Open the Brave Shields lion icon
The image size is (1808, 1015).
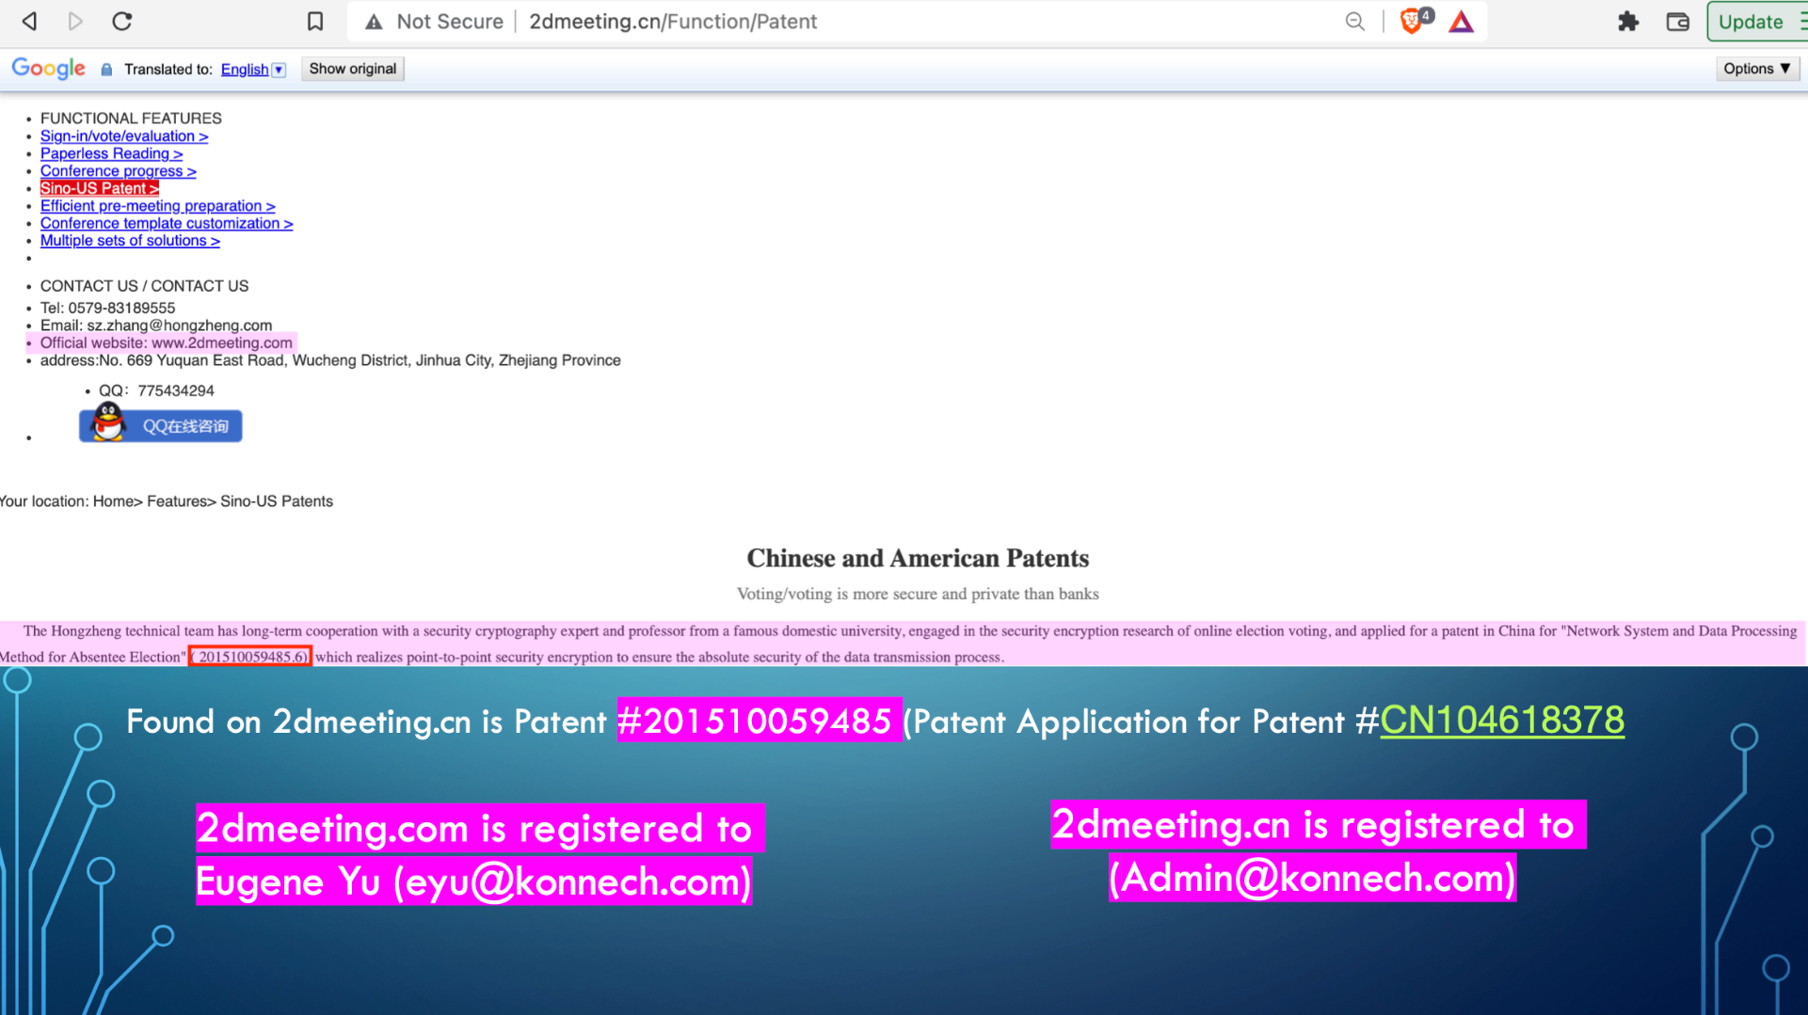[x=1412, y=21]
